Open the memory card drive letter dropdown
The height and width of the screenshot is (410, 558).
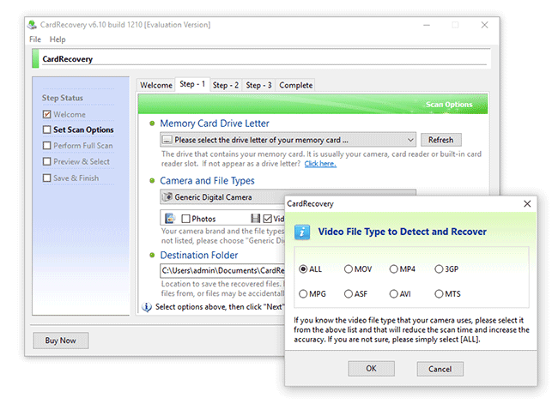click(288, 140)
